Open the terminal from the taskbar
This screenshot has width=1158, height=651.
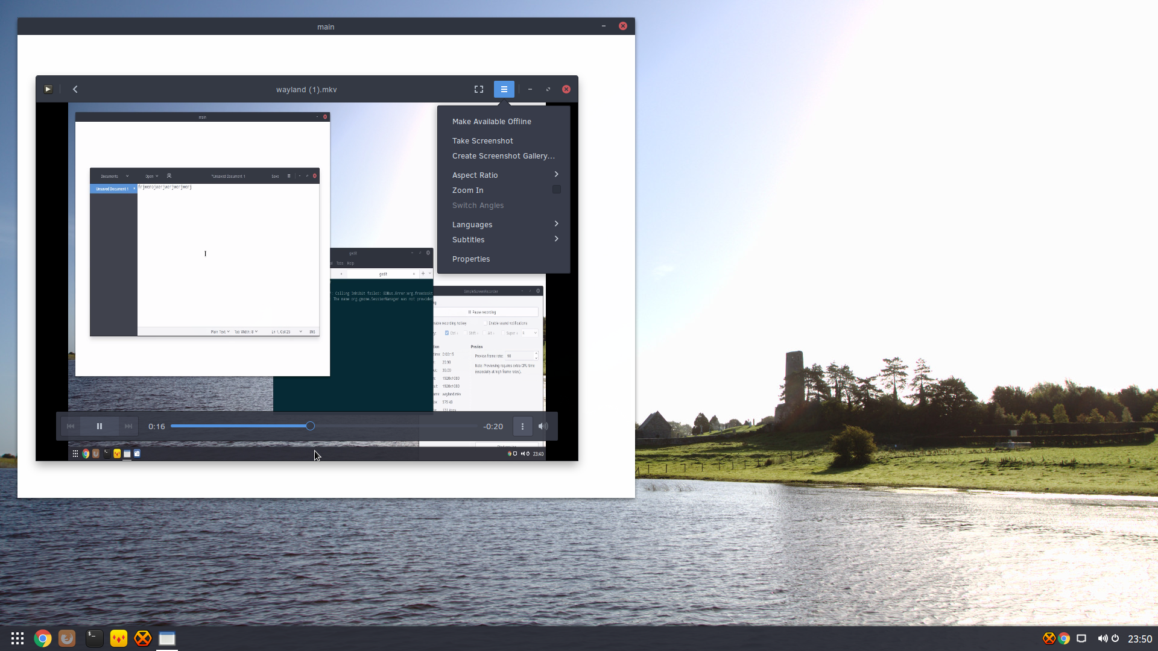click(95, 638)
